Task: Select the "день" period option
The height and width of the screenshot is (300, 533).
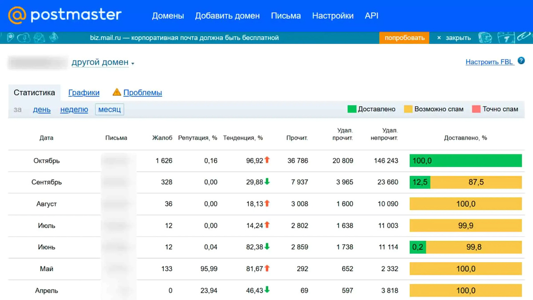Action: (x=41, y=109)
